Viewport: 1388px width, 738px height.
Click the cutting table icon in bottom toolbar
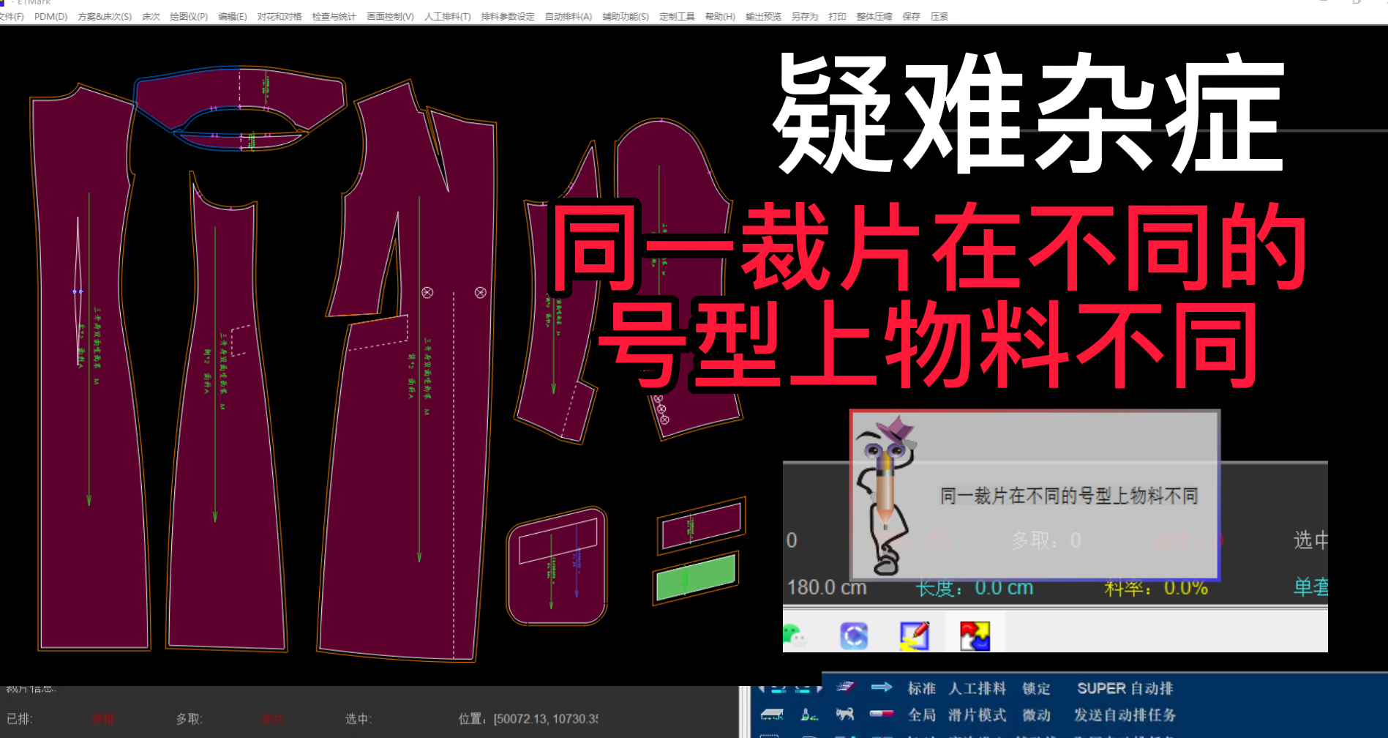tap(772, 715)
